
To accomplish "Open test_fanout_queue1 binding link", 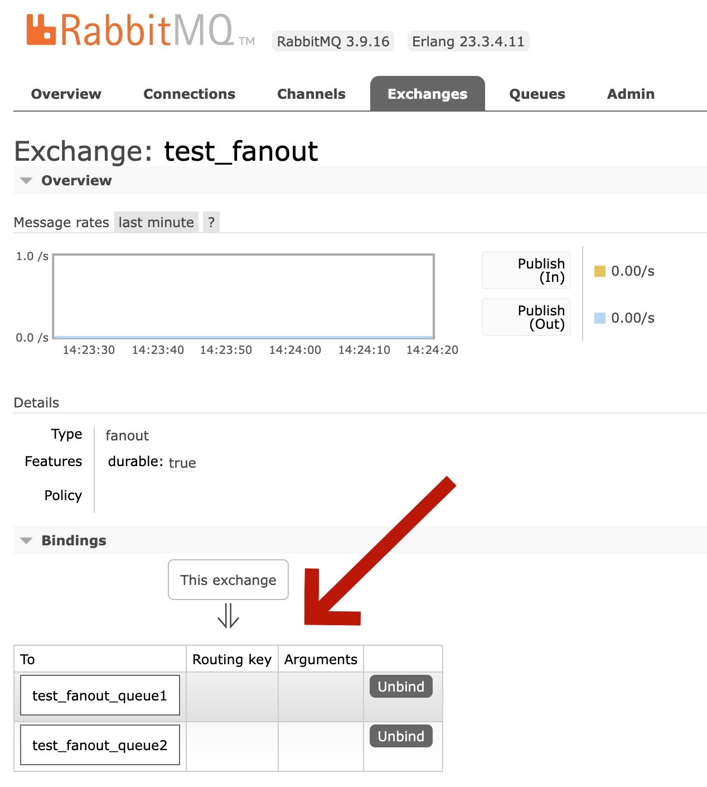I will click(100, 695).
